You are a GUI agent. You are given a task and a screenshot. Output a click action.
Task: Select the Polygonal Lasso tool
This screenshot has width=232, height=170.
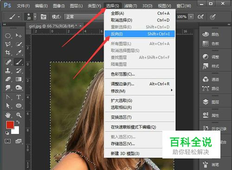[x=8, y=44]
